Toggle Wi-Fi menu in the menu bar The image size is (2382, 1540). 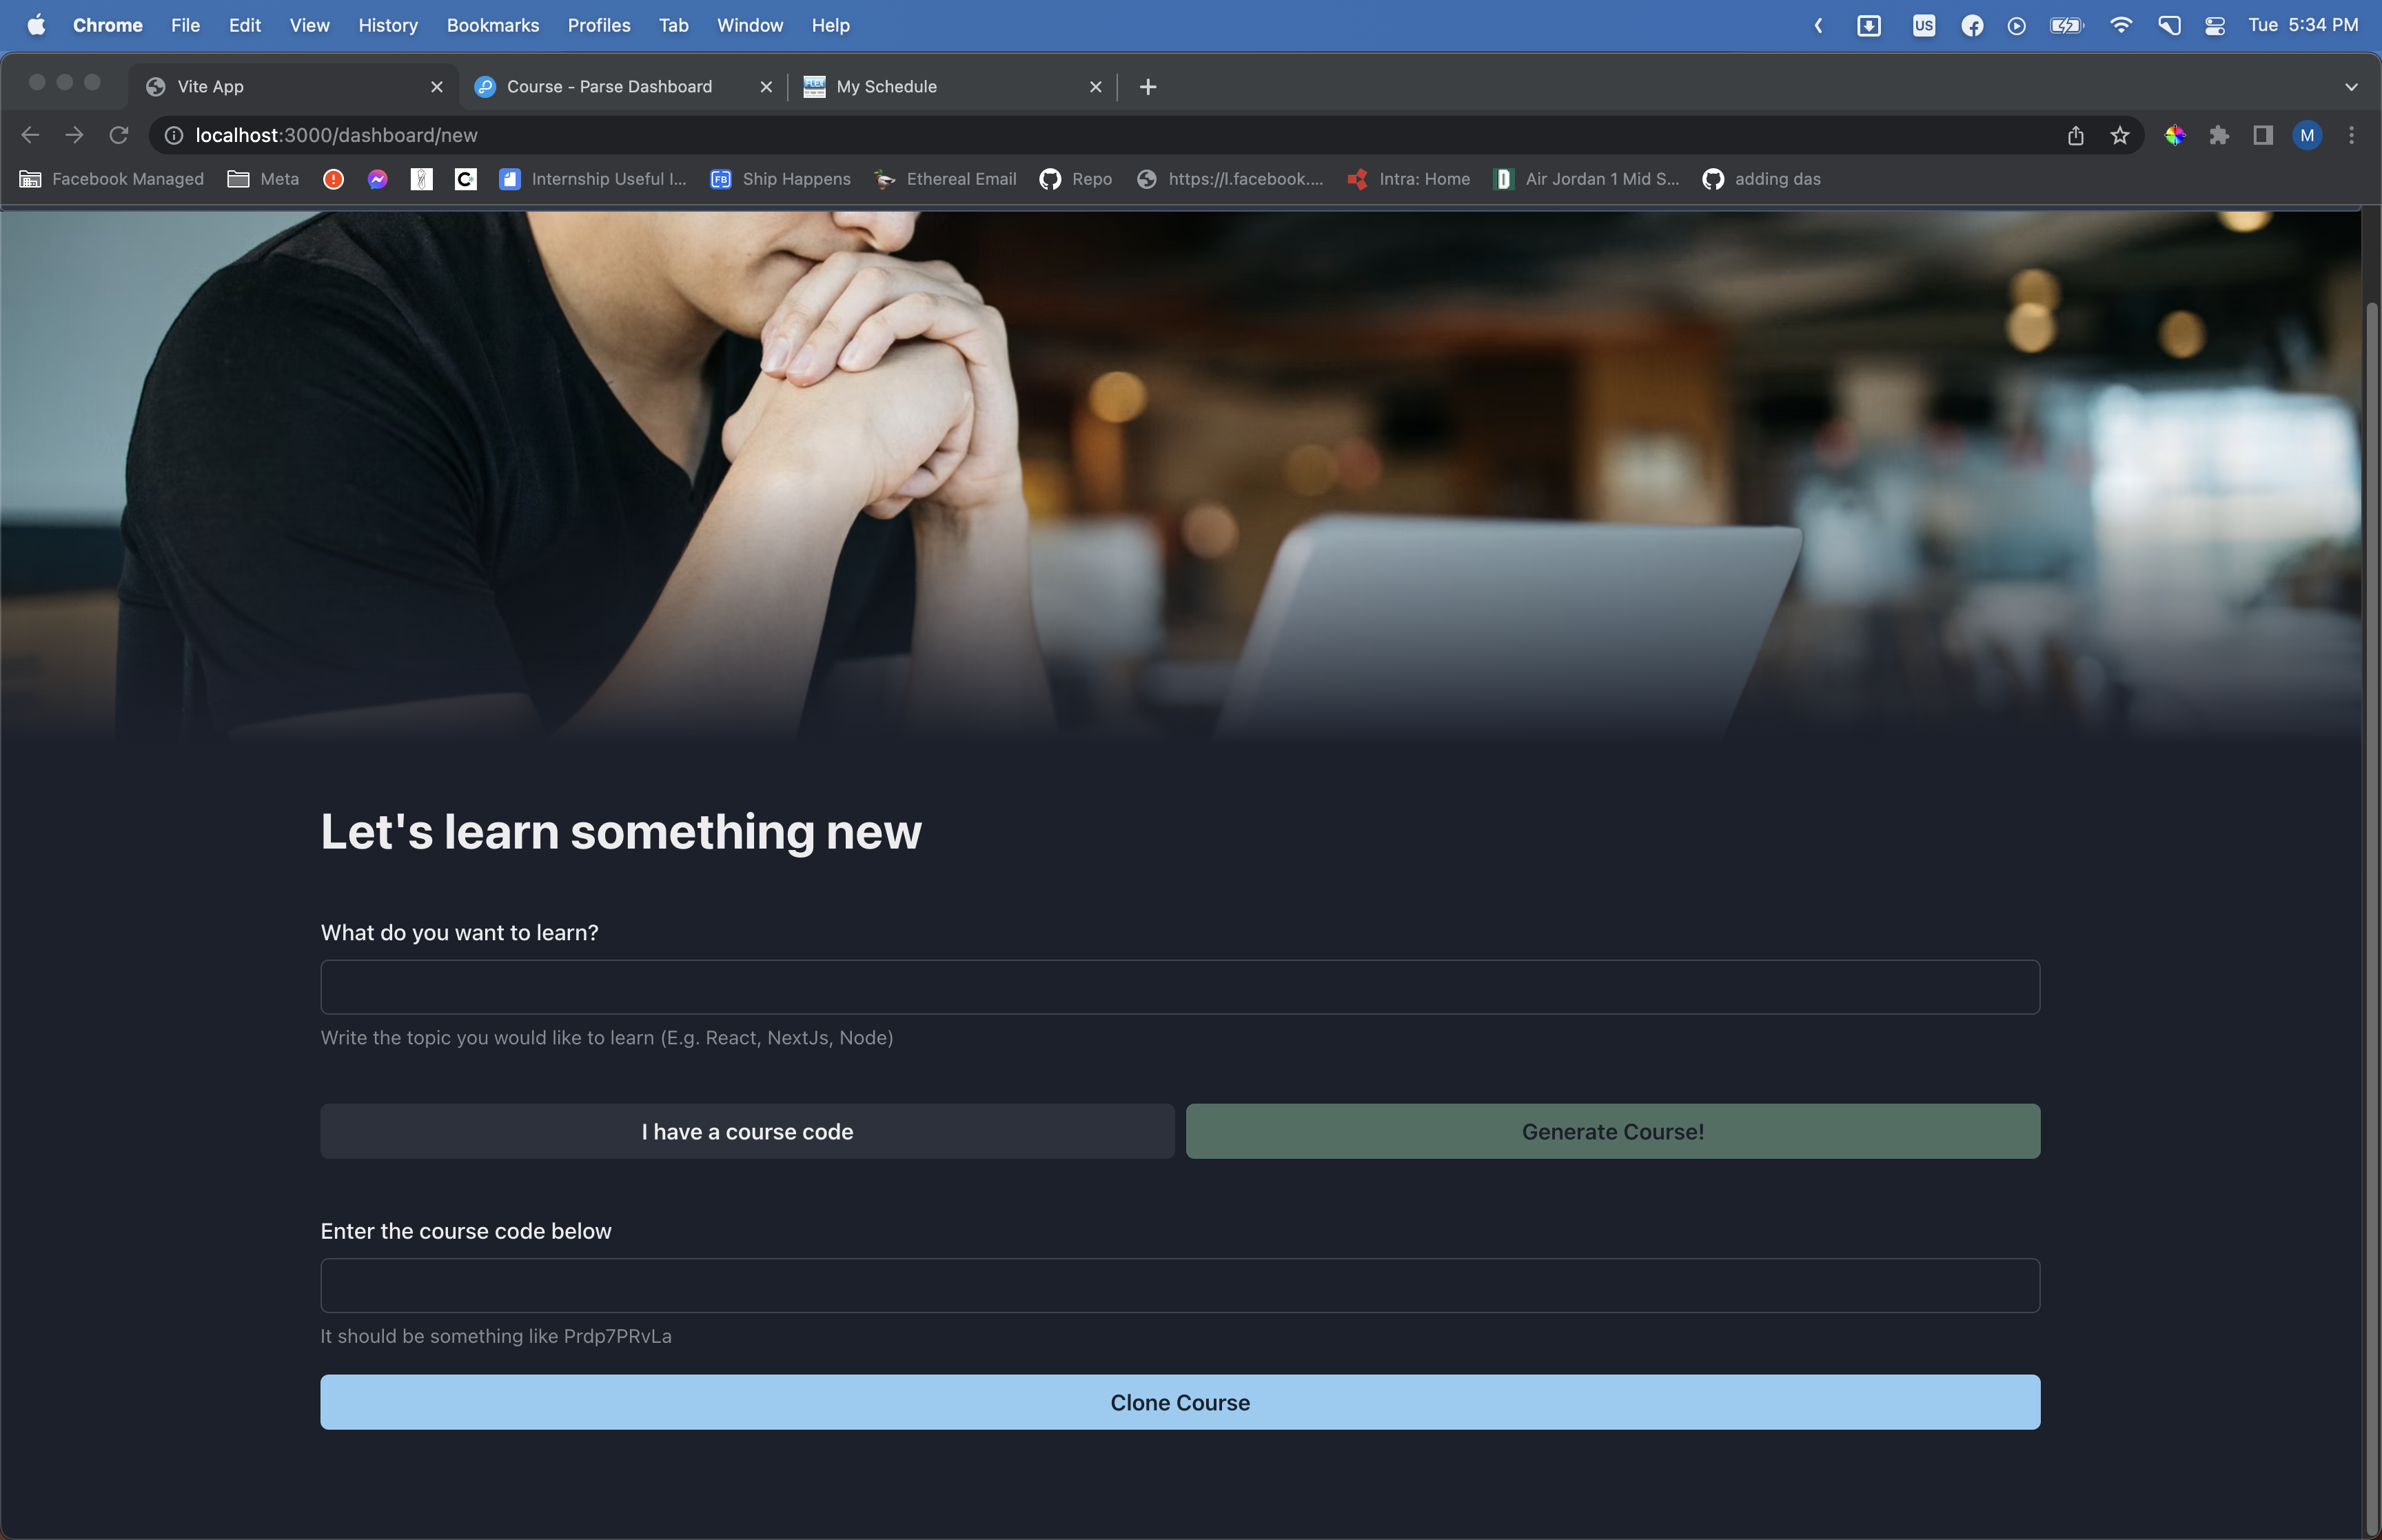point(2120,26)
